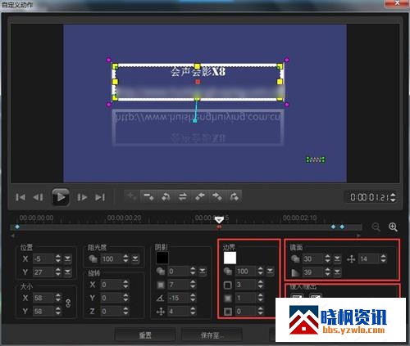
Task: Click the 保存至 save-to button
Action: (212, 335)
